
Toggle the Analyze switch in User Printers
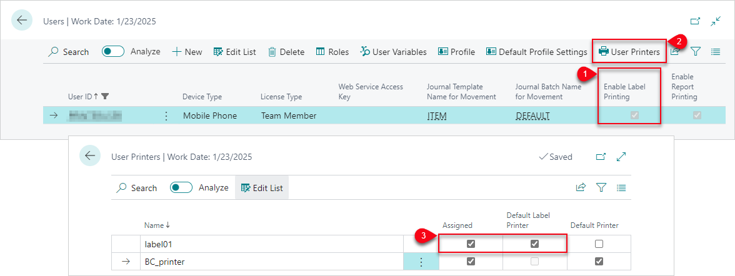tap(181, 187)
